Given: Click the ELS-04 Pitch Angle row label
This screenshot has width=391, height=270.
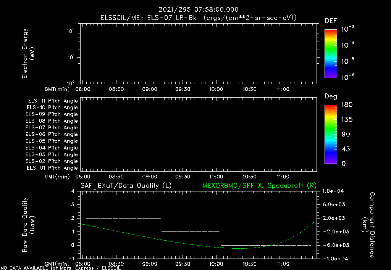Looking at the screenshot, I should [52, 148].
